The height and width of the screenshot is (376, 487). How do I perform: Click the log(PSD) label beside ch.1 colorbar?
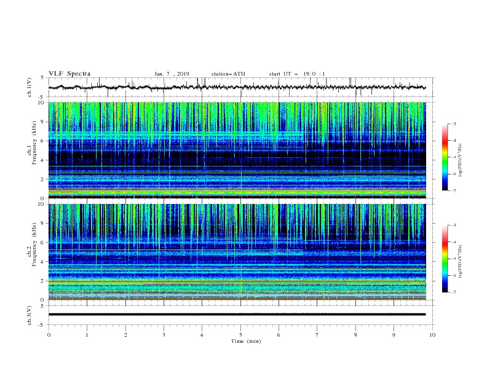(461, 160)
